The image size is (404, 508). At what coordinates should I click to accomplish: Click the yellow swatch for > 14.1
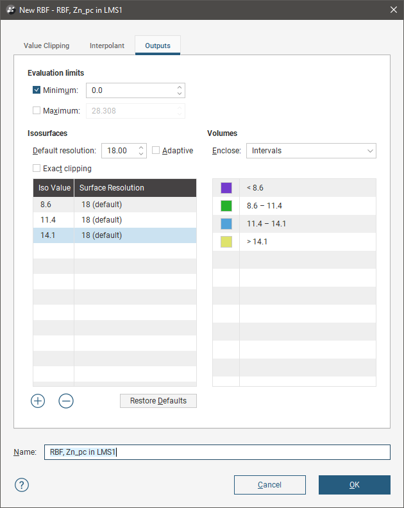click(226, 242)
